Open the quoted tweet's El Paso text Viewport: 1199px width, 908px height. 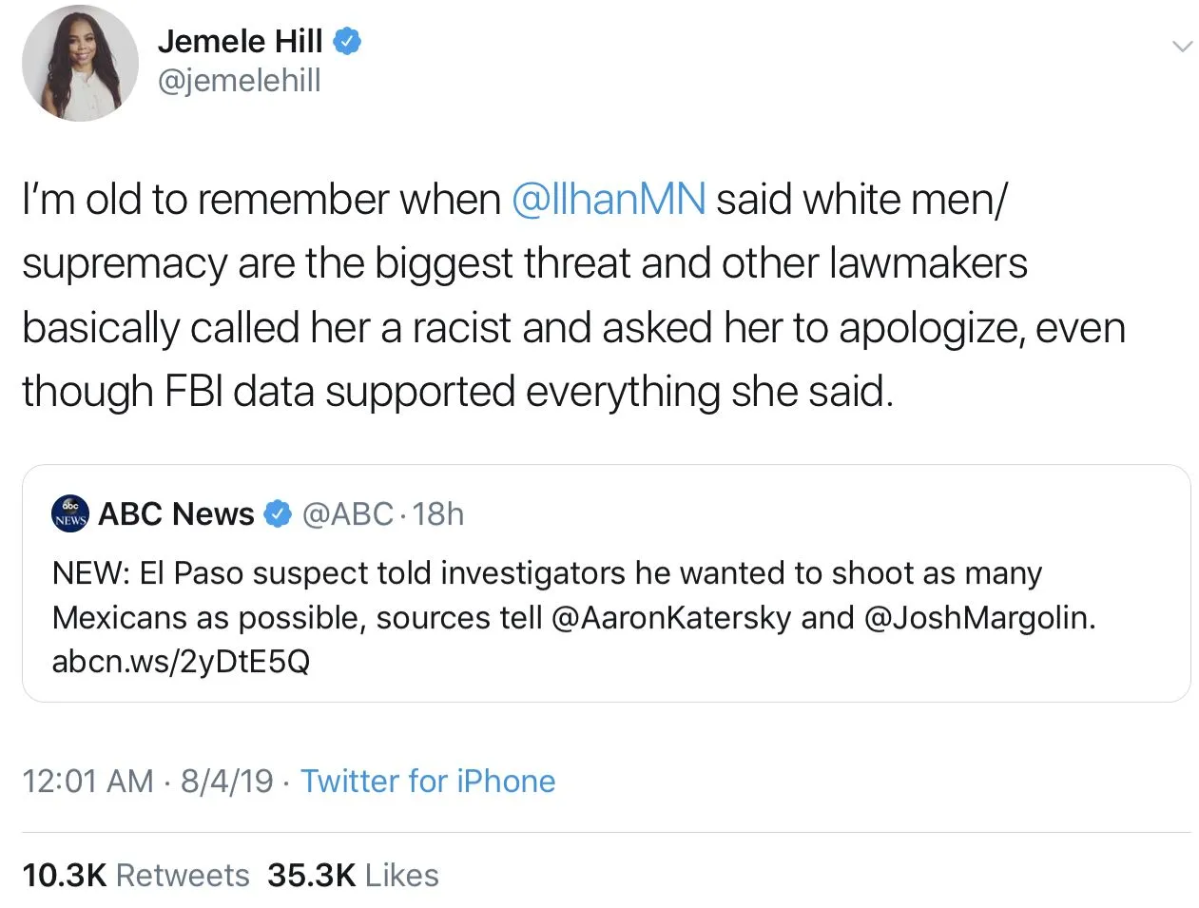[x=547, y=574]
